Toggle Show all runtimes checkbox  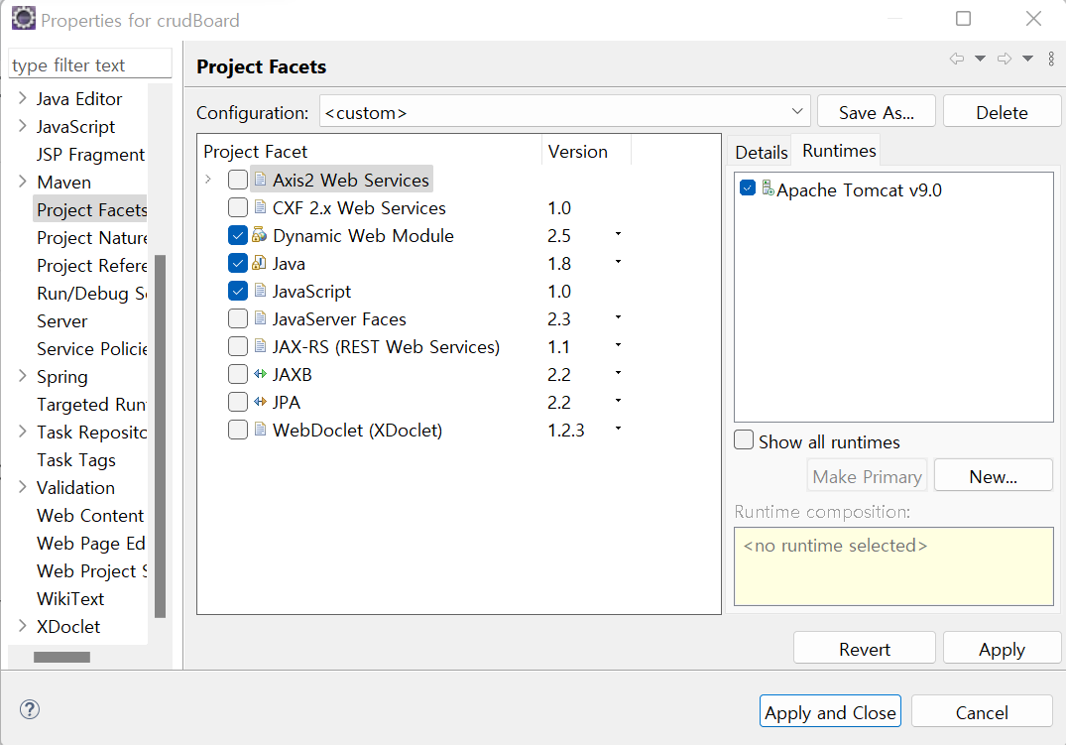click(x=744, y=440)
